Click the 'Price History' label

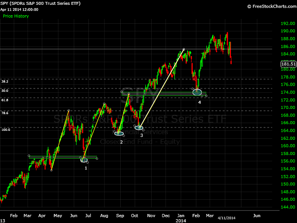click(x=16, y=16)
